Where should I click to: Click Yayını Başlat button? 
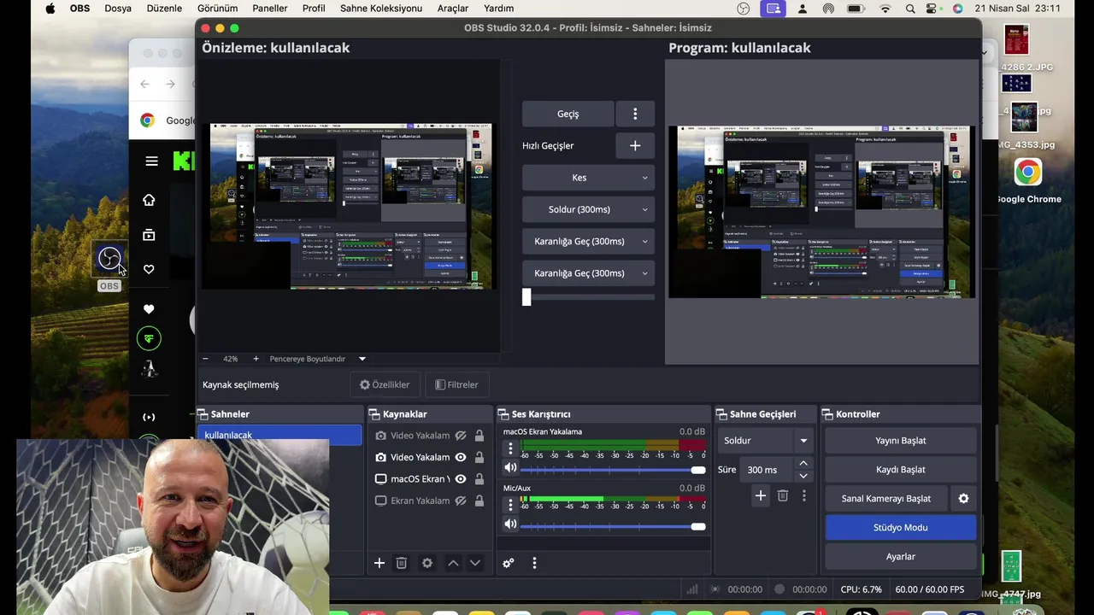pyautogui.click(x=901, y=441)
